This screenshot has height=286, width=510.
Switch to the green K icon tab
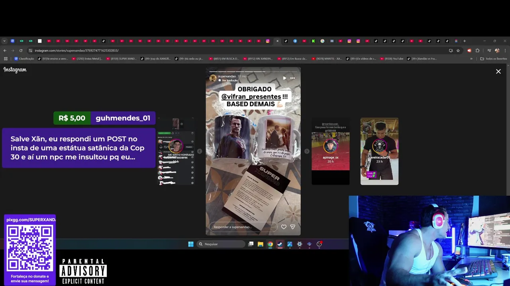coord(313,41)
